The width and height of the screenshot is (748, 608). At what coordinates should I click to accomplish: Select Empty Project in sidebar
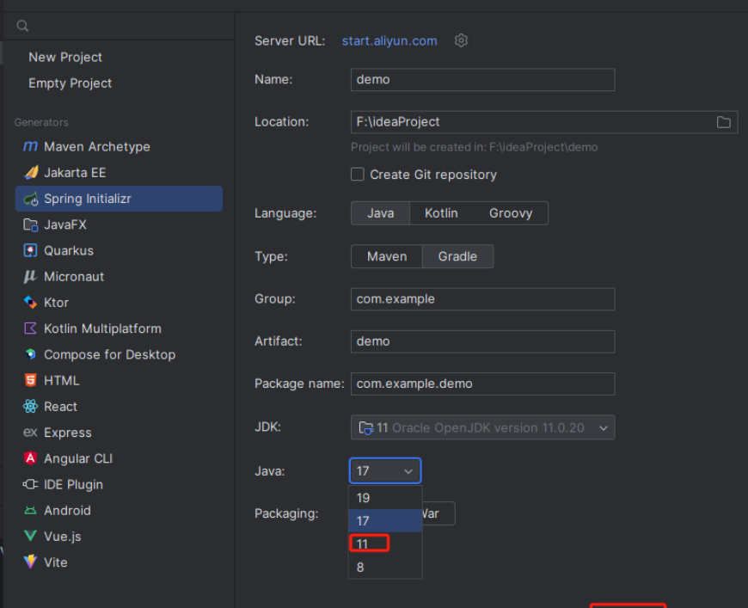(71, 83)
